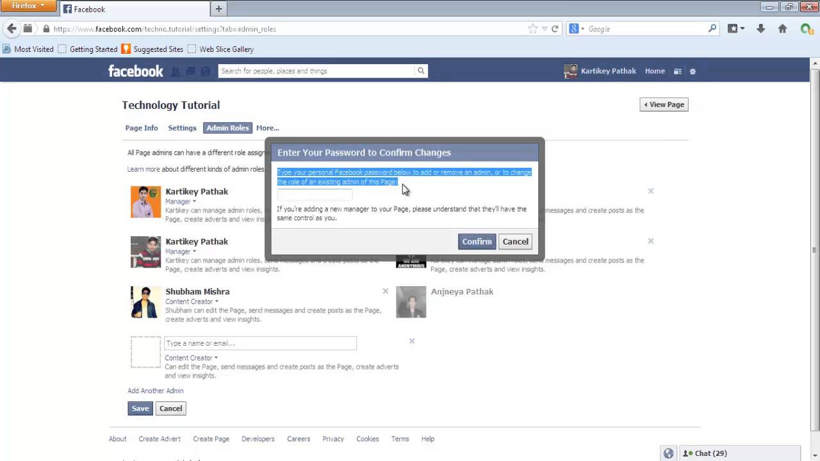Go back to the previous page
Screen dimensions: 820x461
coord(12,29)
